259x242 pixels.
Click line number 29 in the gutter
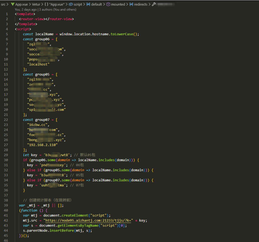coord(6,155)
